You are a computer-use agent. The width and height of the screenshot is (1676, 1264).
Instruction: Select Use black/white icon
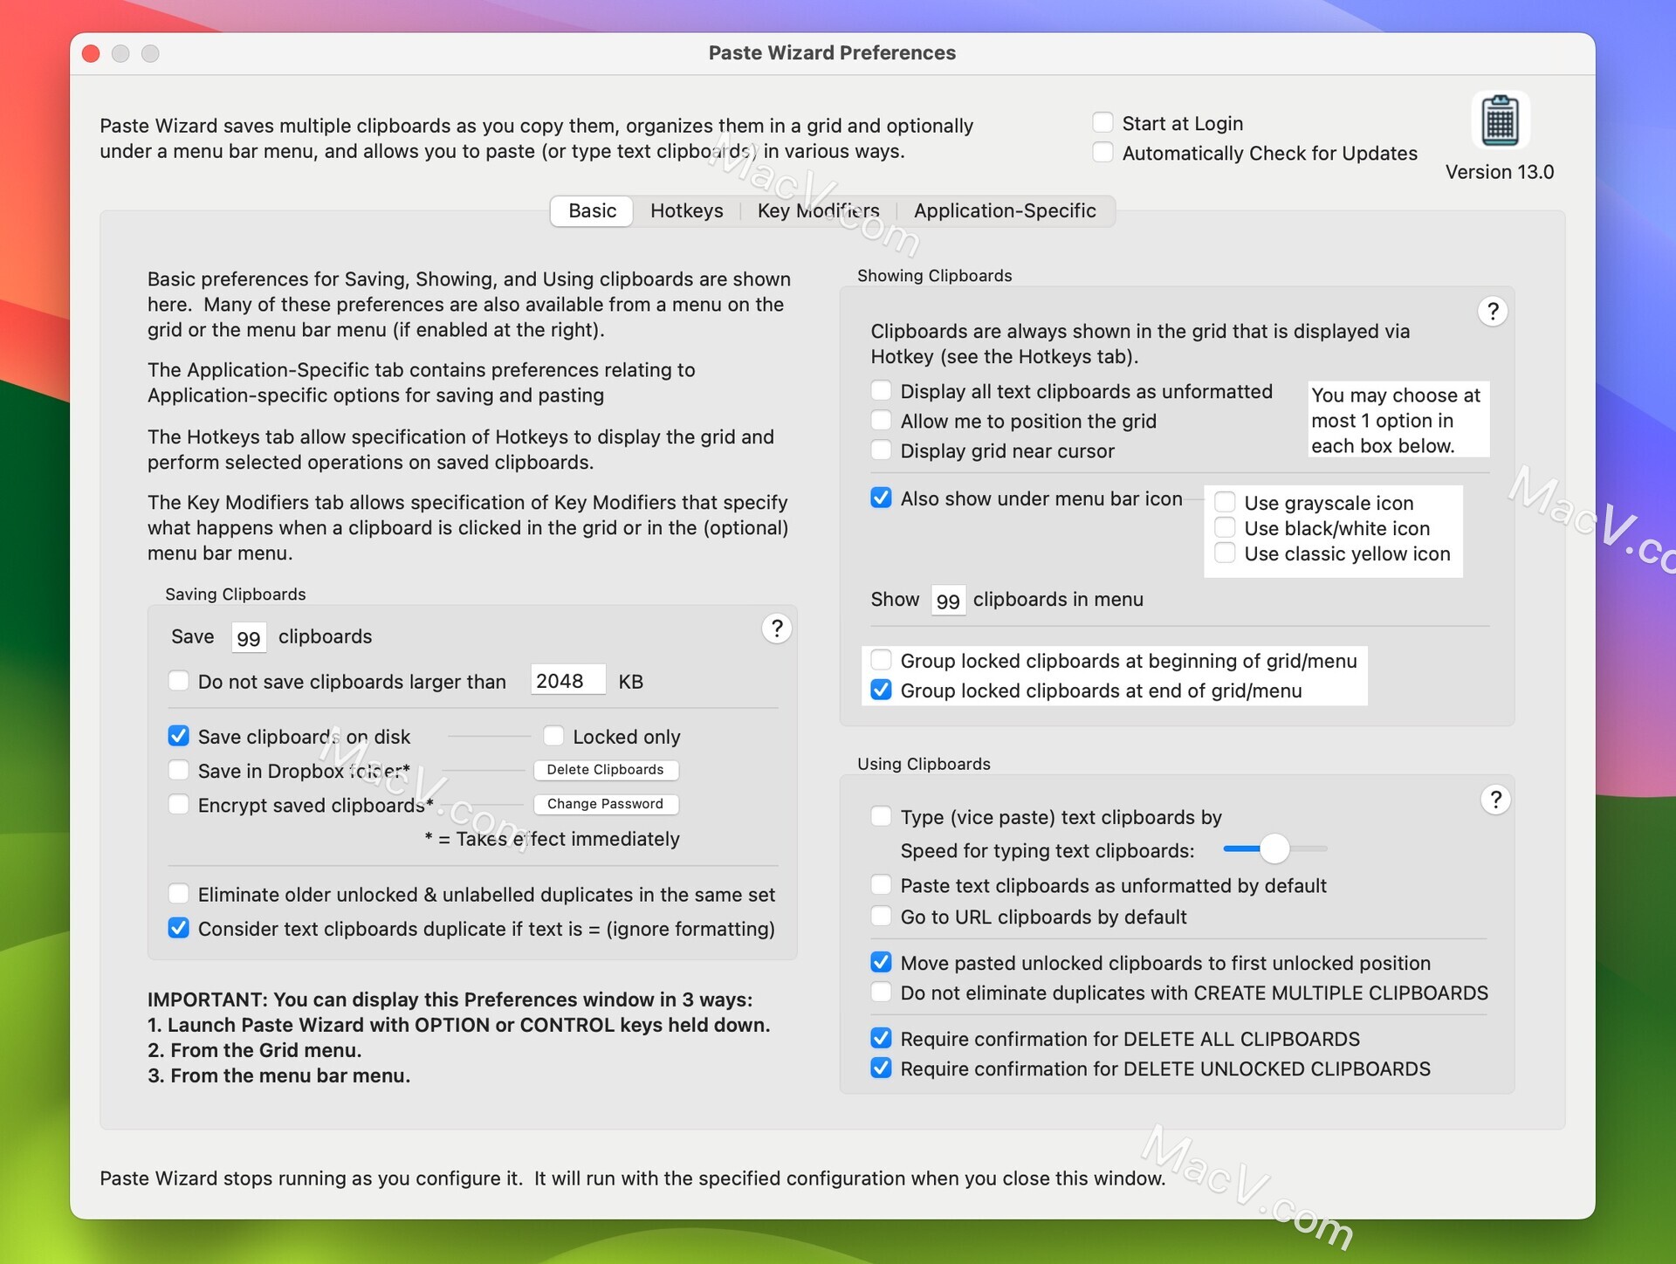[1225, 527]
